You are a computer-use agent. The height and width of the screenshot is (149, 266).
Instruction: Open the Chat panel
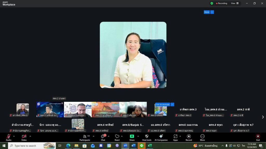click(103, 137)
